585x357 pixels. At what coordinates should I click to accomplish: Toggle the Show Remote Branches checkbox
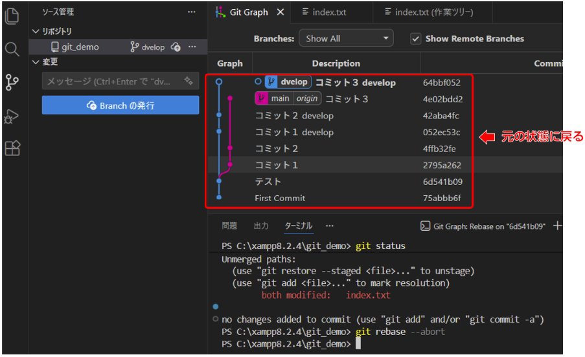(x=416, y=39)
